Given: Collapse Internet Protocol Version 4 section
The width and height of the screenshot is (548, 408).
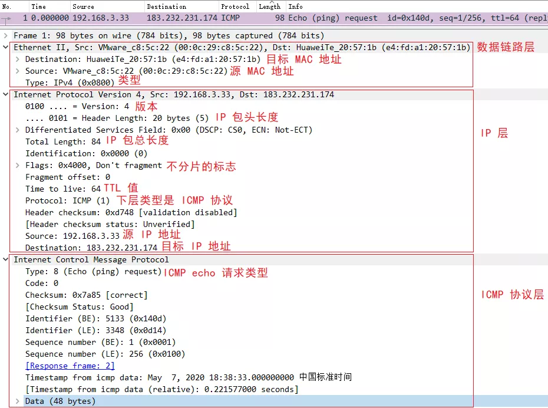Looking at the screenshot, I should pos(5,94).
